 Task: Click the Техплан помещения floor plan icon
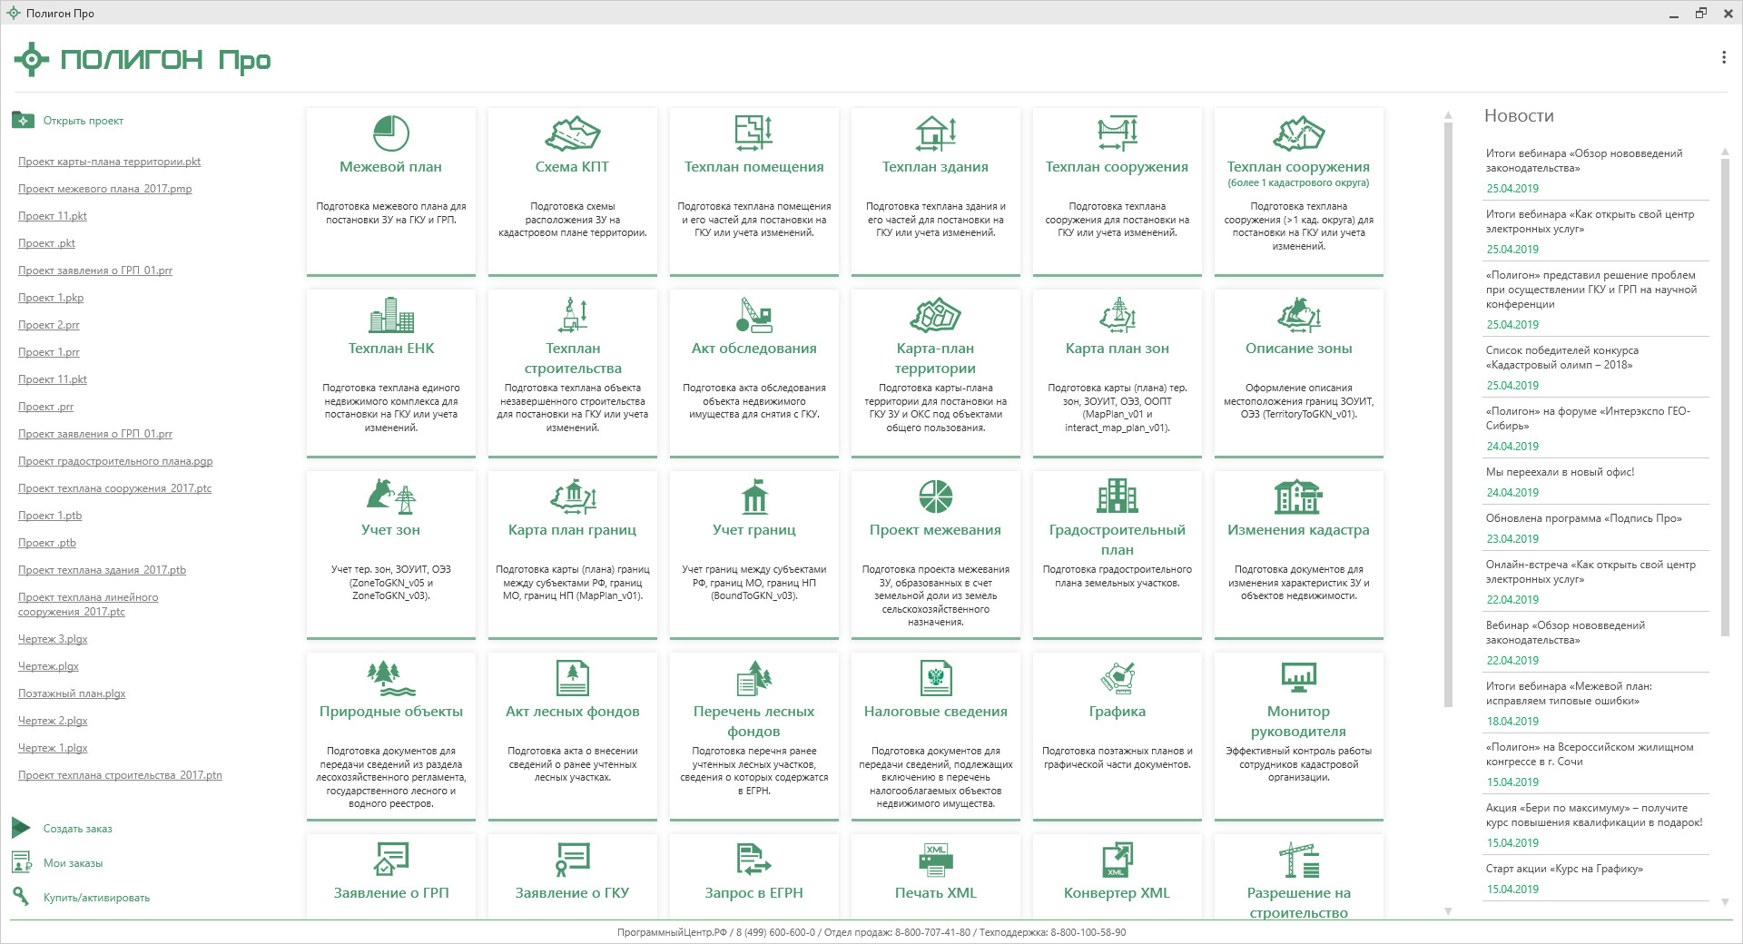[x=754, y=133]
